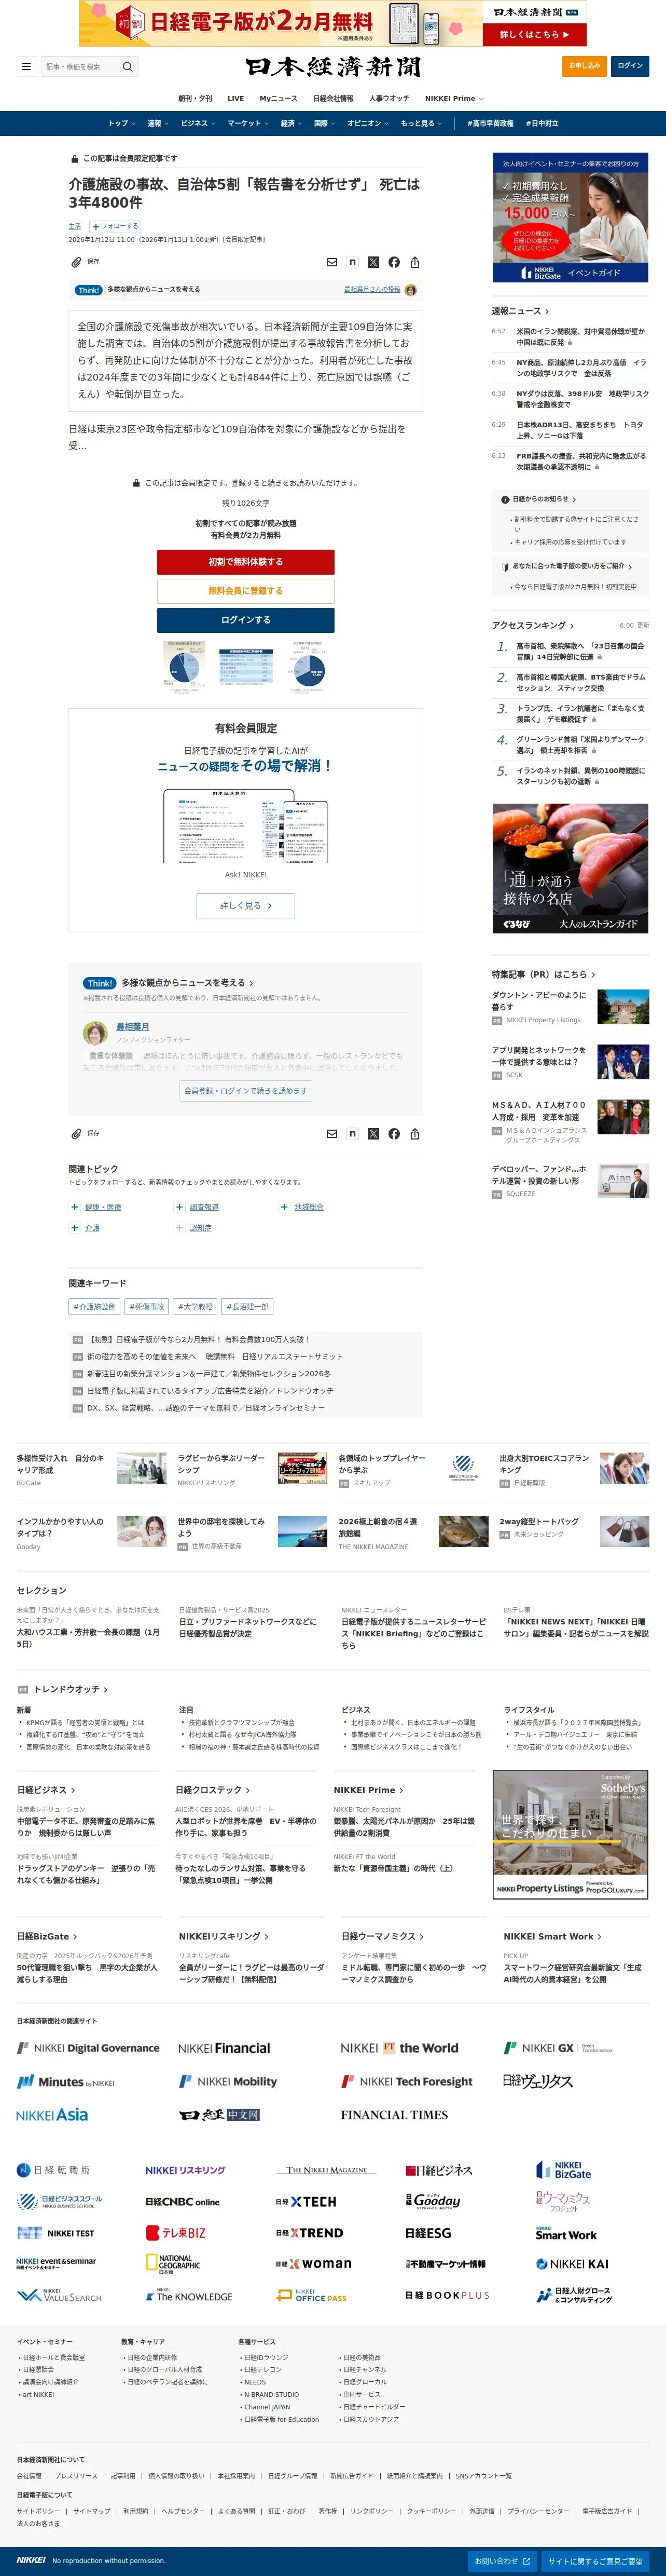Viewport: 666px width, 2576px height.
Task: Expand the NIKKEI Prime dropdown in the header
Action: (454, 99)
